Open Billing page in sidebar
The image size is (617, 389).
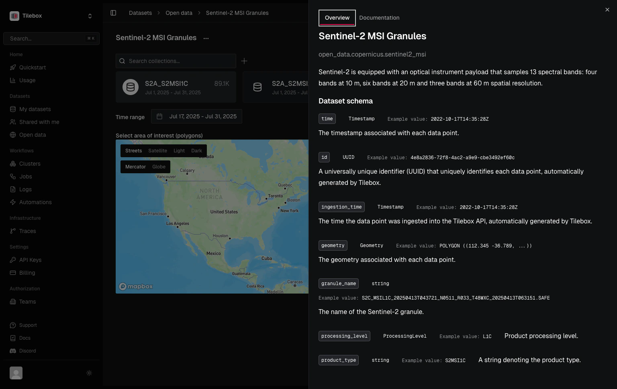click(27, 273)
